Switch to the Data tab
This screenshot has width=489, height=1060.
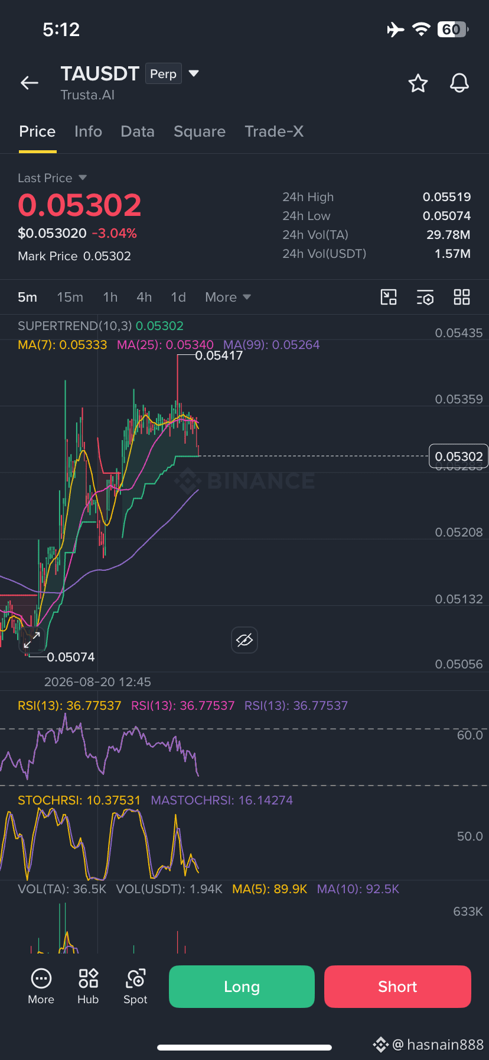138,131
